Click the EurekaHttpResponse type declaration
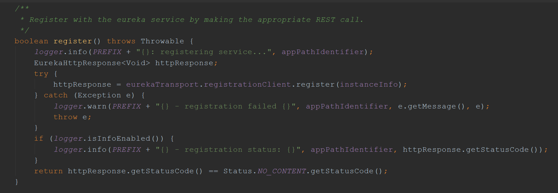558x193 pixels. point(92,63)
